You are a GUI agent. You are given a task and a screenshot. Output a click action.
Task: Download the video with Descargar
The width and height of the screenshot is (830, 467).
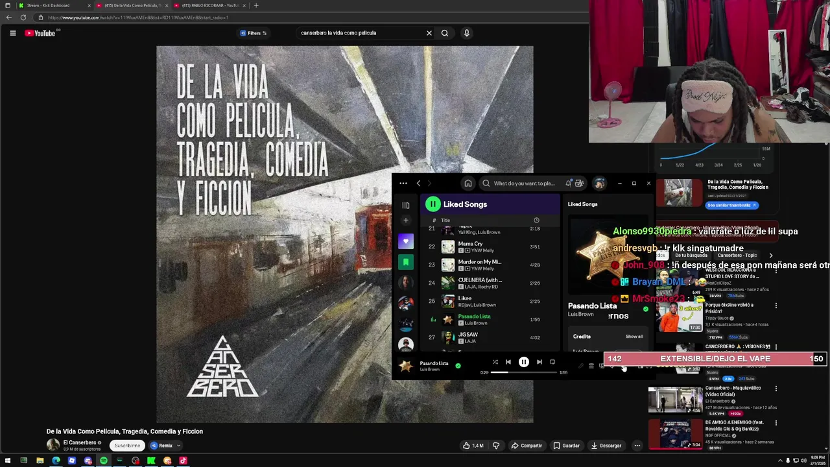coord(606,446)
